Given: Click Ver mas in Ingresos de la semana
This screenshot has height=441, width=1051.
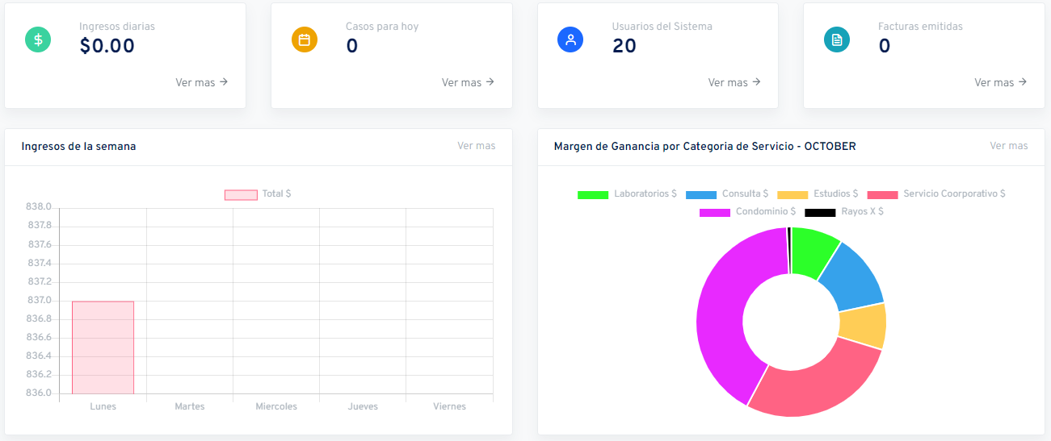Looking at the screenshot, I should pos(476,146).
